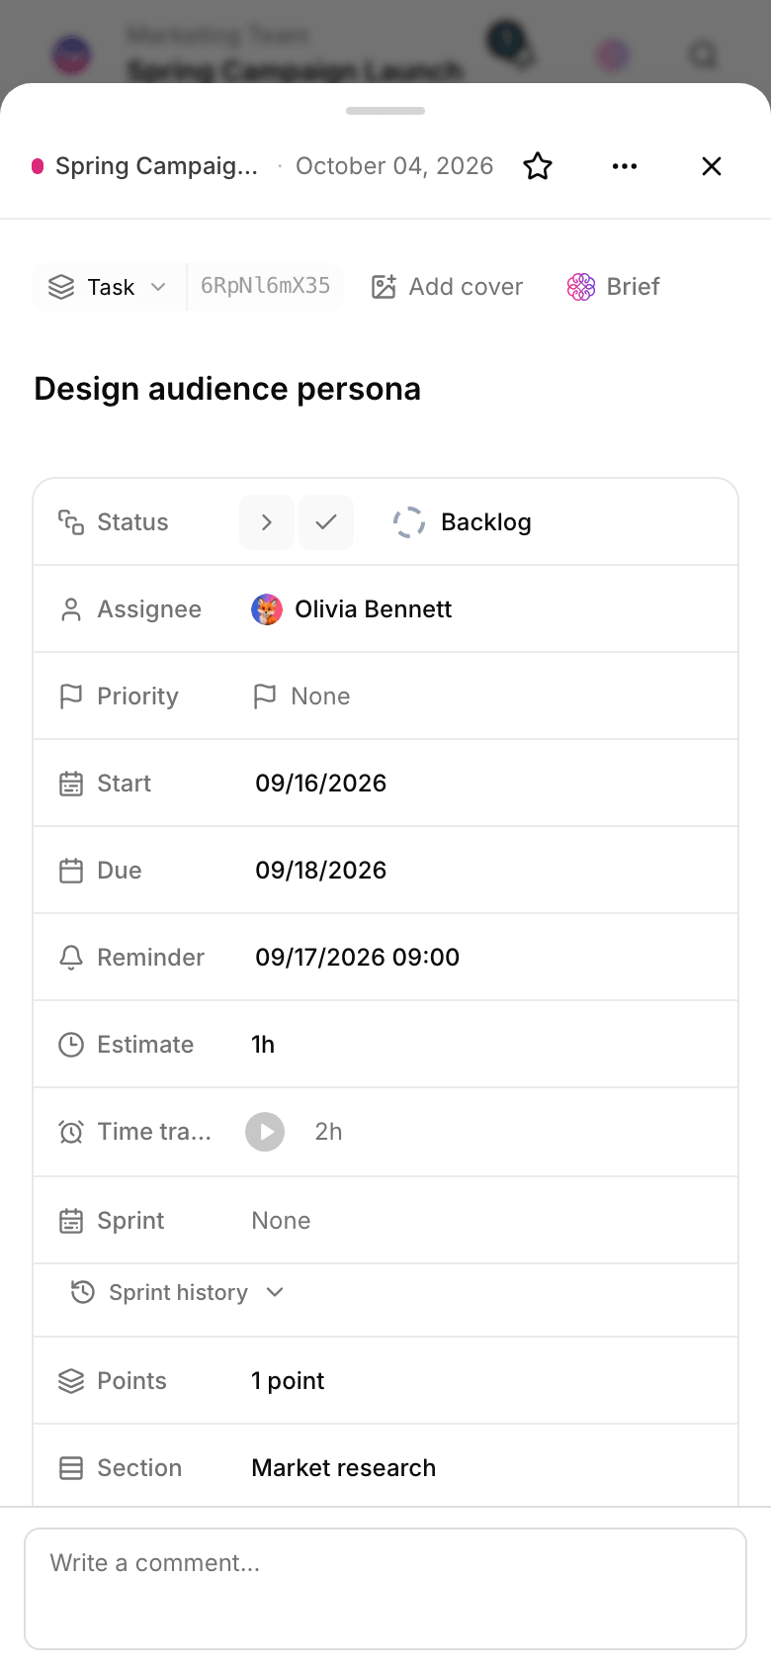The height and width of the screenshot is (1670, 771).
Task: Click the Priority flag icon label
Action: [71, 696]
